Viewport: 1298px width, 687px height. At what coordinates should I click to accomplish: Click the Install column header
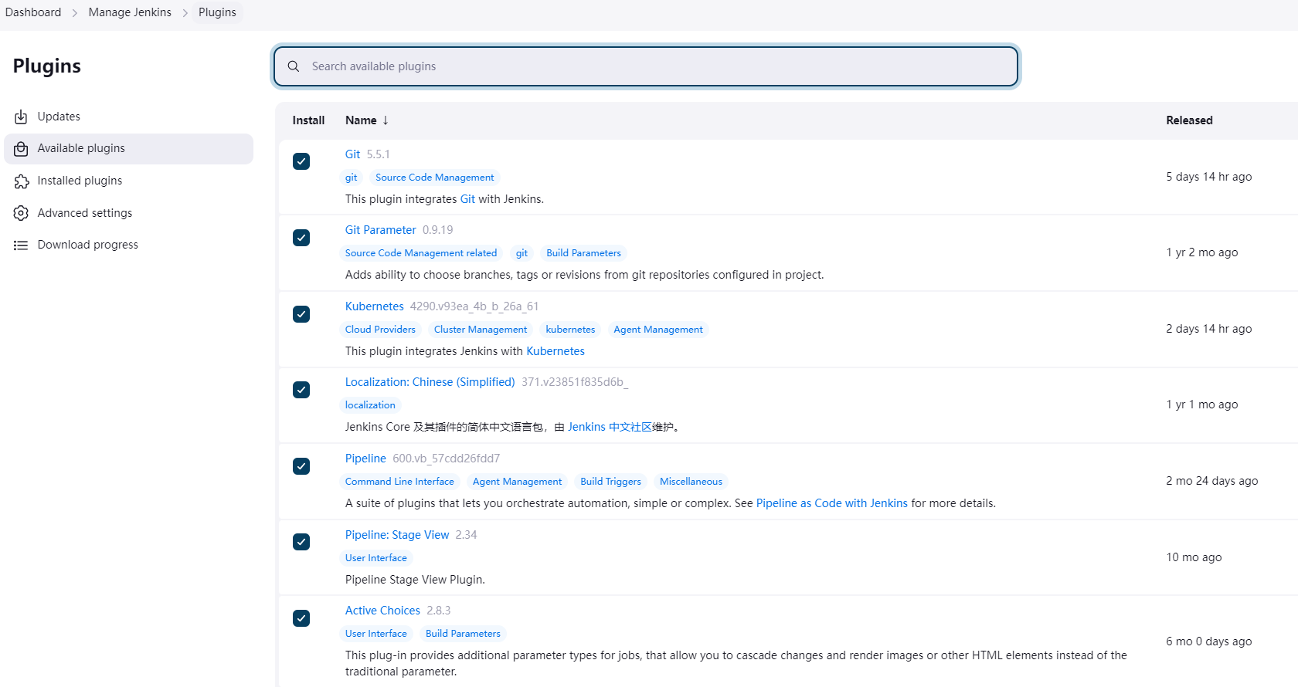tap(308, 120)
